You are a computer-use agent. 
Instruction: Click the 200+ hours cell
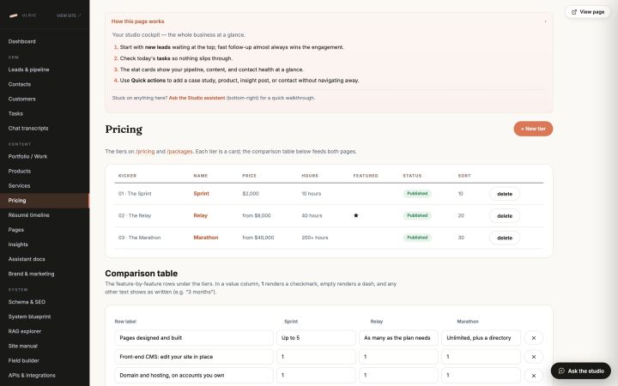point(315,238)
